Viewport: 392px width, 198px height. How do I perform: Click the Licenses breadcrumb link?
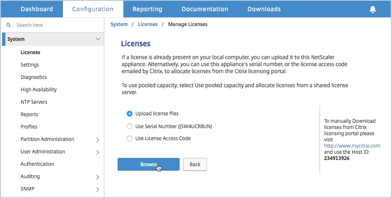tap(148, 24)
